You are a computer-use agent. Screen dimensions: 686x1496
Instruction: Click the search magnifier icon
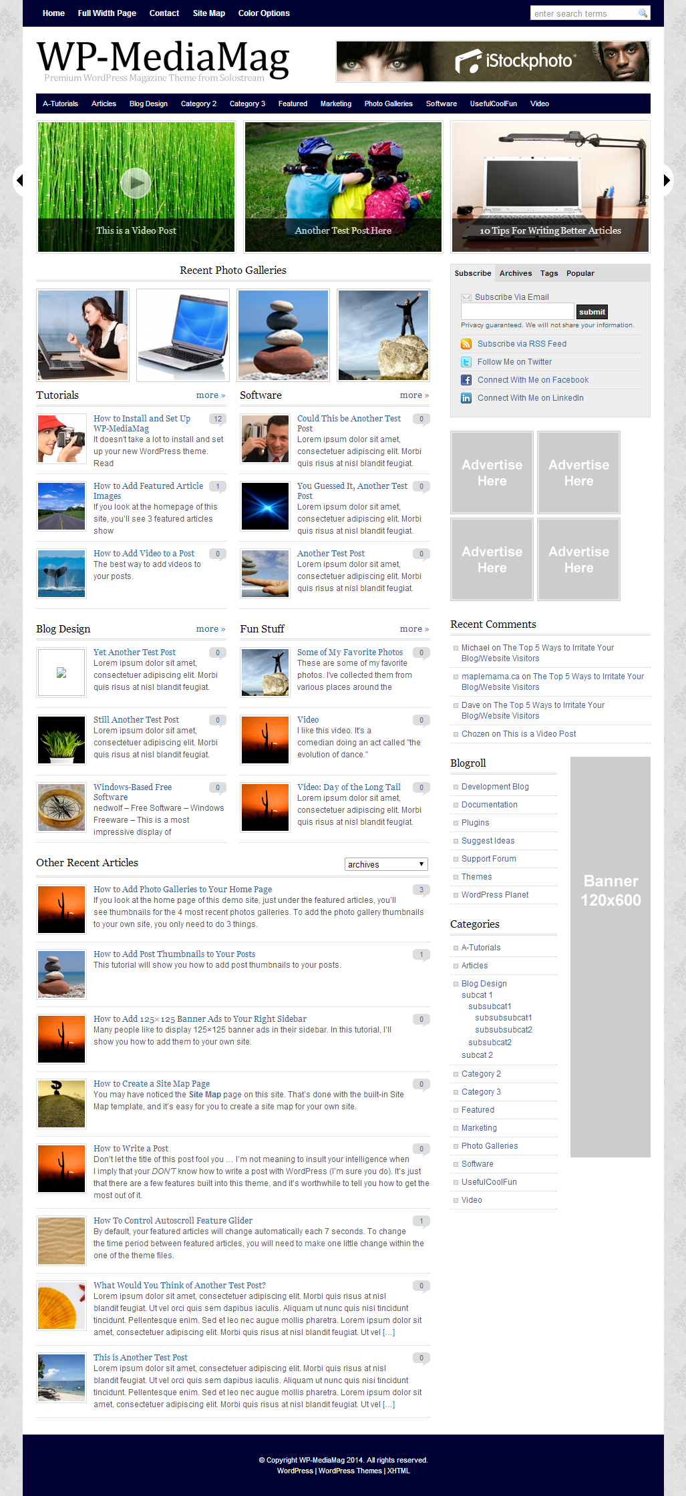pyautogui.click(x=643, y=13)
